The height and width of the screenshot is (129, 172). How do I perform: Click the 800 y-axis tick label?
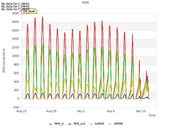(x=16, y=64)
